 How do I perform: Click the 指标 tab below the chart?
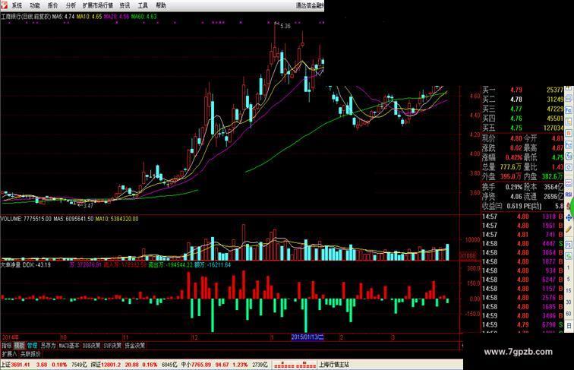coord(7,346)
